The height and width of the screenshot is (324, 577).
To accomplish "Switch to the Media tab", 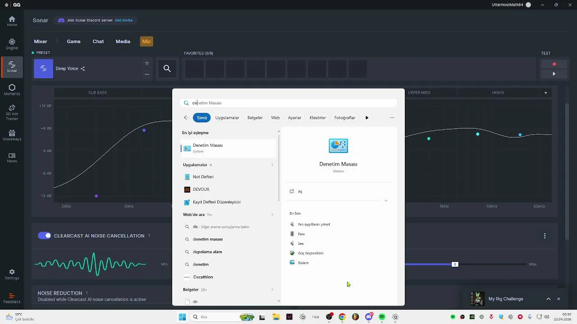I will [x=123, y=41].
